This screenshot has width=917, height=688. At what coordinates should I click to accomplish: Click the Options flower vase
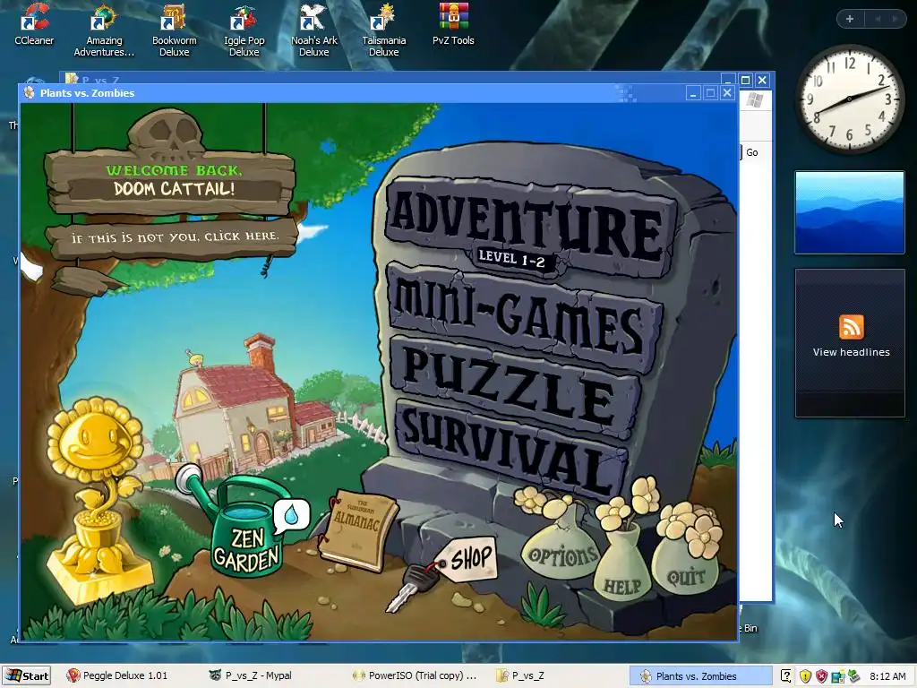[559, 541]
